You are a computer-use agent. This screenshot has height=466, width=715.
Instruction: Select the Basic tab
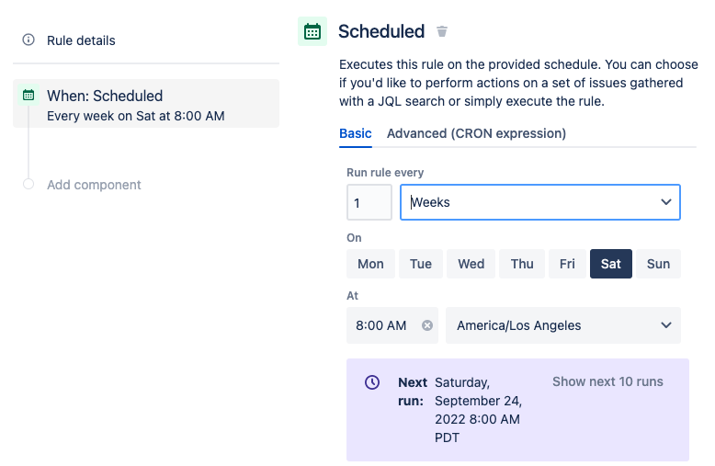(x=356, y=133)
